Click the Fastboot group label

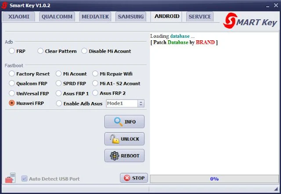click(x=14, y=65)
